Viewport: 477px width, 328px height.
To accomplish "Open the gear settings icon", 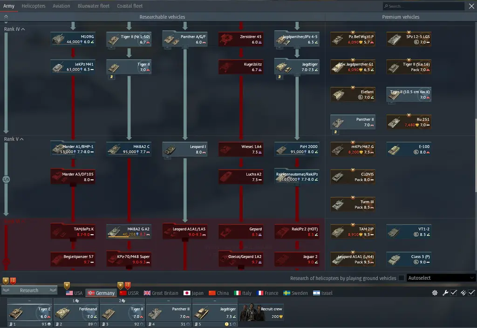I will pos(435,293).
